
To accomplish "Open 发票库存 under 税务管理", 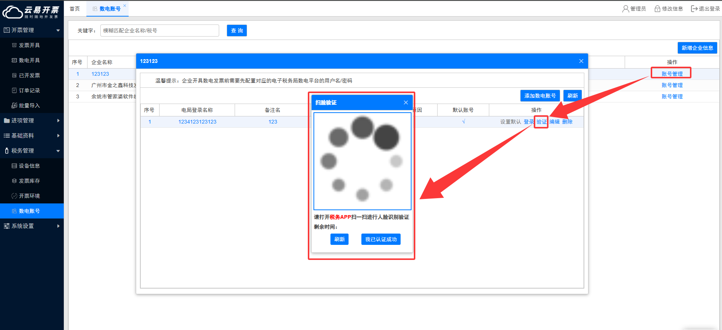I will tap(29, 181).
